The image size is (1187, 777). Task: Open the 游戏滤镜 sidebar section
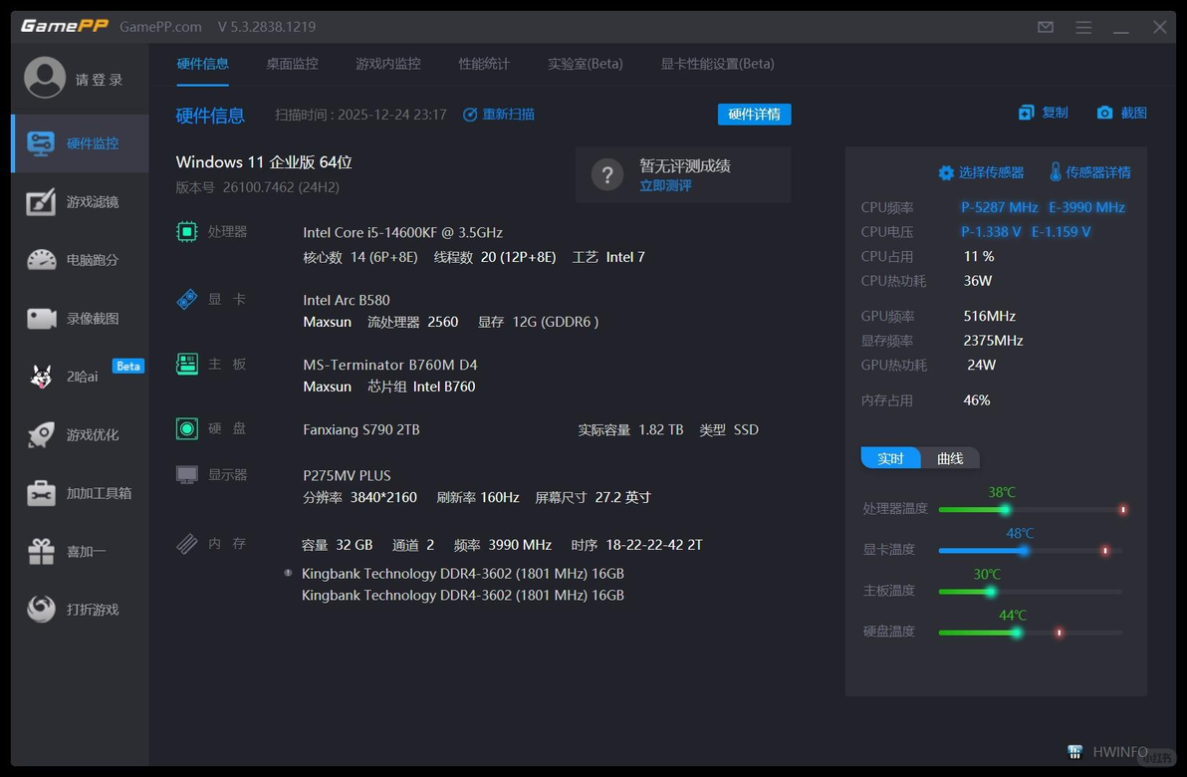[81, 201]
